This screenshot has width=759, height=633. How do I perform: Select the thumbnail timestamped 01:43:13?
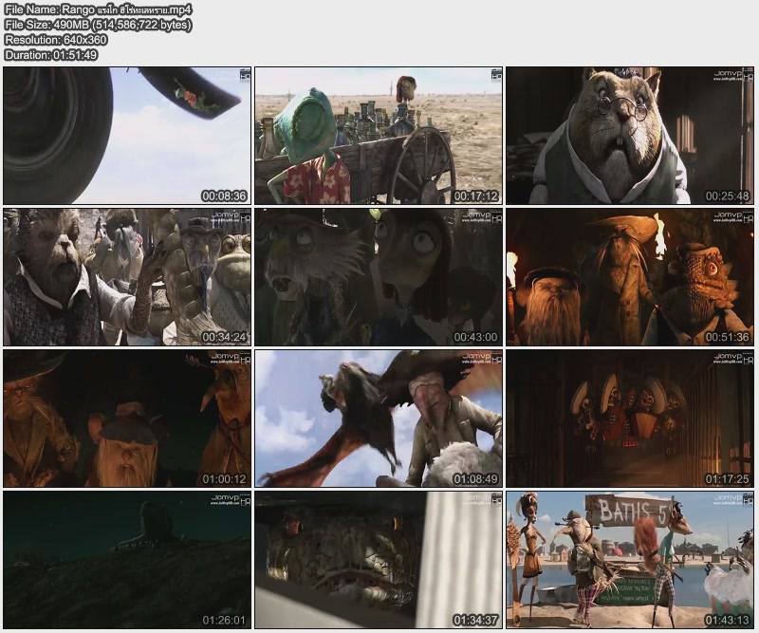pyautogui.click(x=630, y=560)
